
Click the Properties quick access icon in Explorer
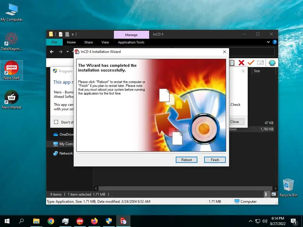pos(61,34)
